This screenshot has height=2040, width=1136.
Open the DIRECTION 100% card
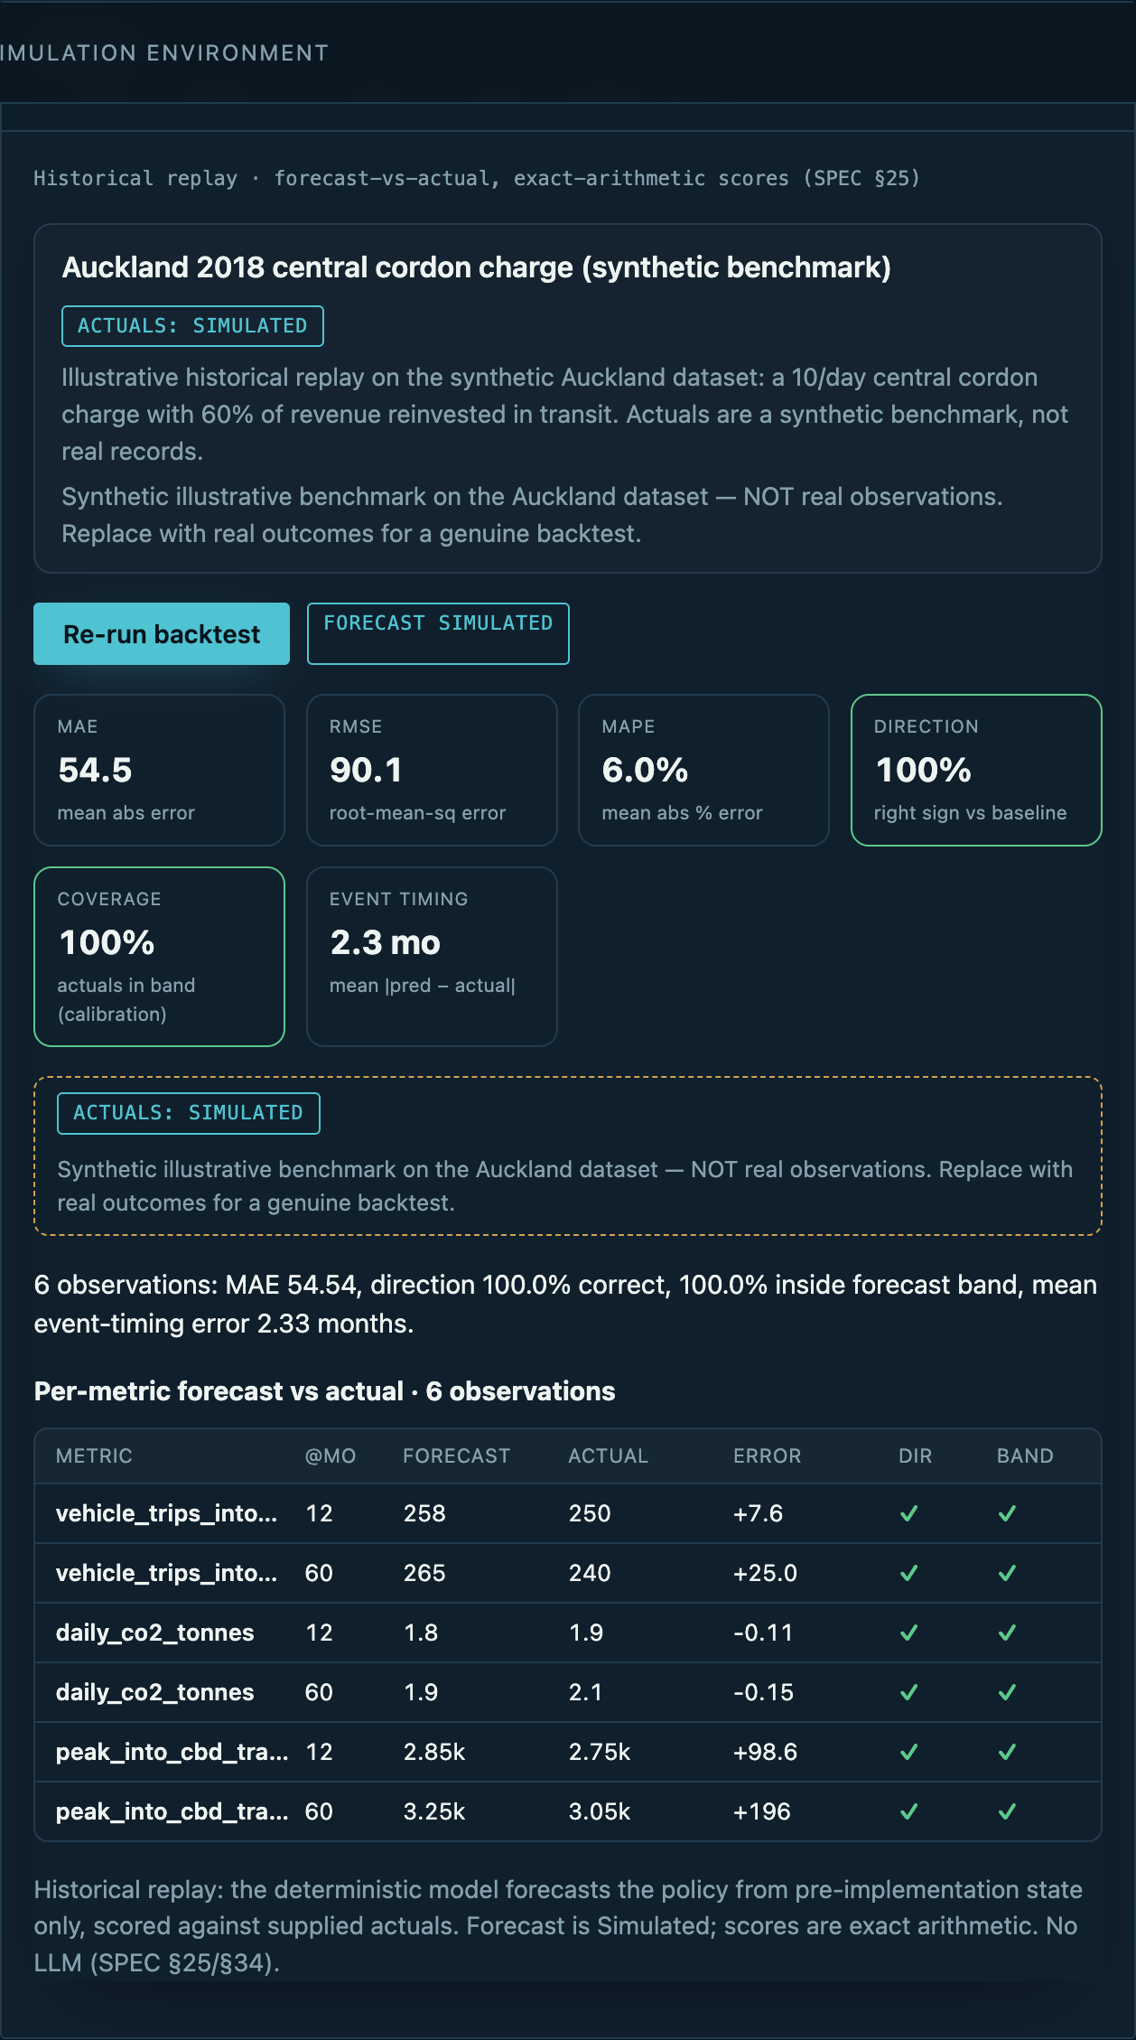point(976,770)
